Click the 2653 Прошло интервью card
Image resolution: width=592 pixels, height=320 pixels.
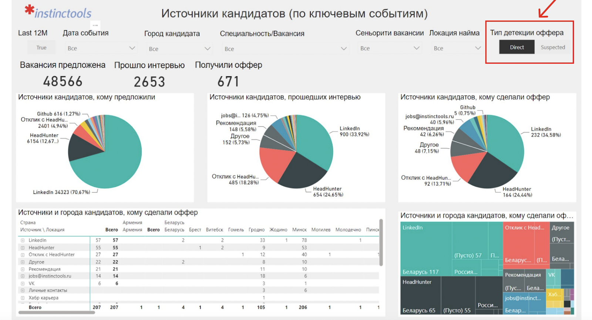point(149,82)
